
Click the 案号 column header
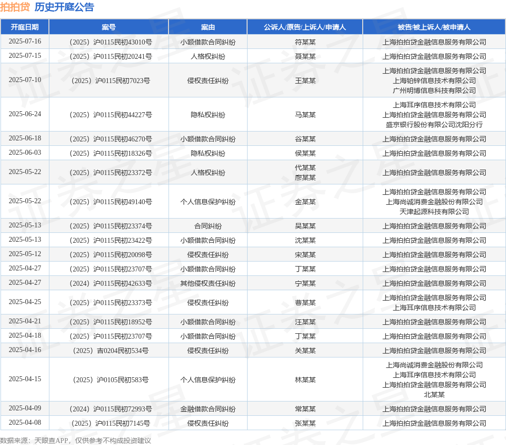pyautogui.click(x=109, y=27)
